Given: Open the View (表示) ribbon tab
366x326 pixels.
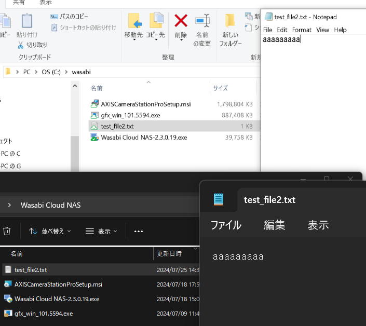Looking at the screenshot, I should coord(46,3).
